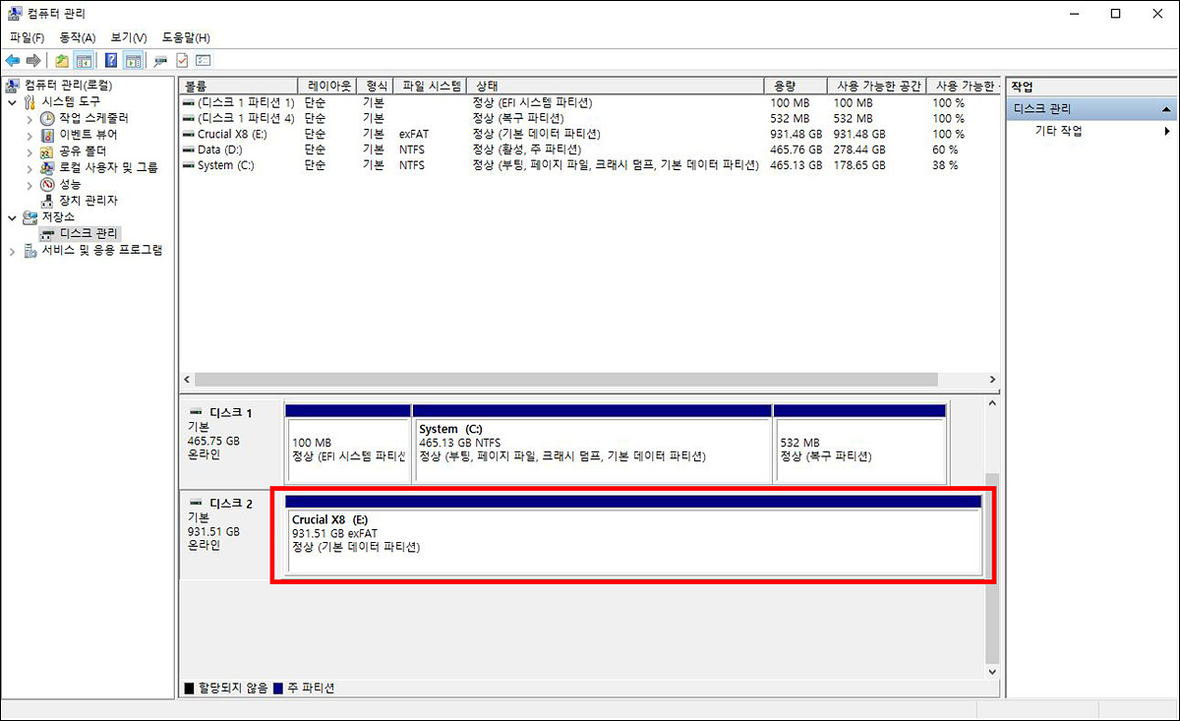The width and height of the screenshot is (1180, 721).
Task: Open the 도움말(H) menu
Action: point(186,37)
